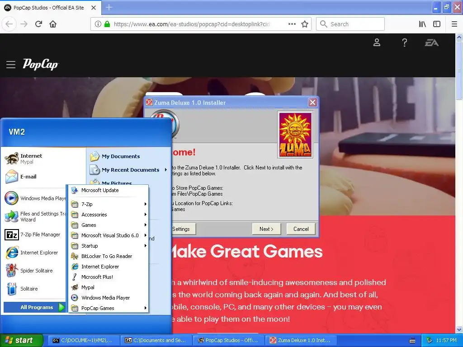The width and height of the screenshot is (463, 347).
Task: Click the green padlock security icon
Action: [x=107, y=24]
